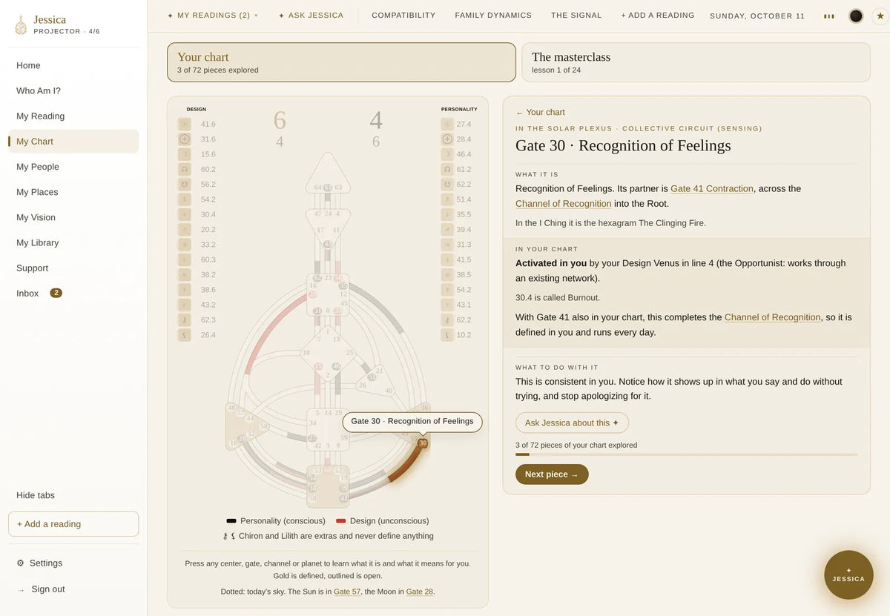Select the Design Moon icon beside 15.6
This screenshot has height=616, width=890.
tap(185, 154)
